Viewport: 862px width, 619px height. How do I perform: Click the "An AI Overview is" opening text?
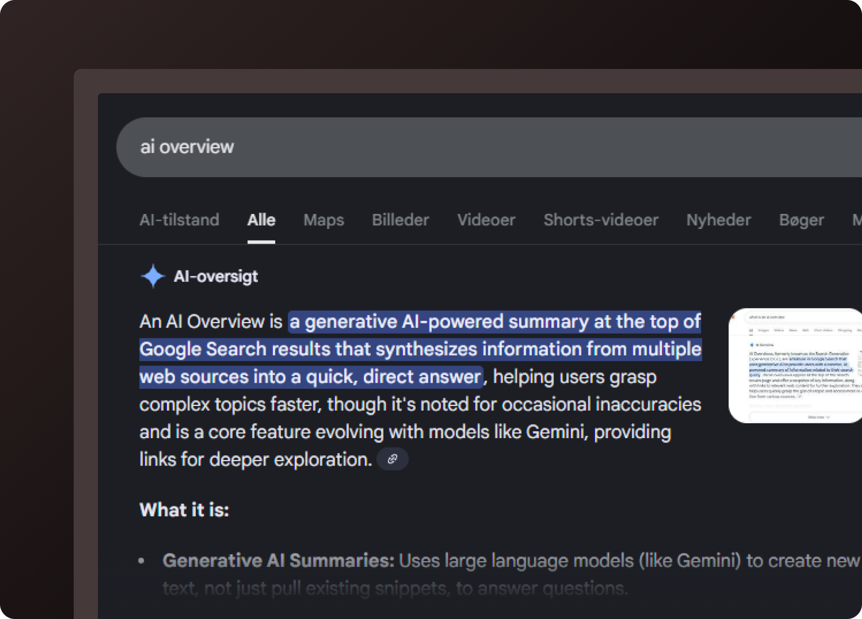pos(211,322)
